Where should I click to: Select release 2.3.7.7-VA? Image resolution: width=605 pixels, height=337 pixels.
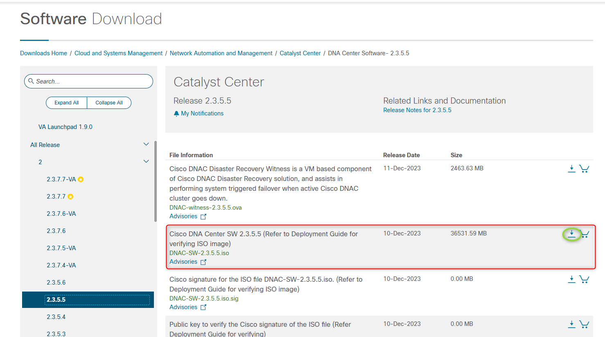coord(61,179)
